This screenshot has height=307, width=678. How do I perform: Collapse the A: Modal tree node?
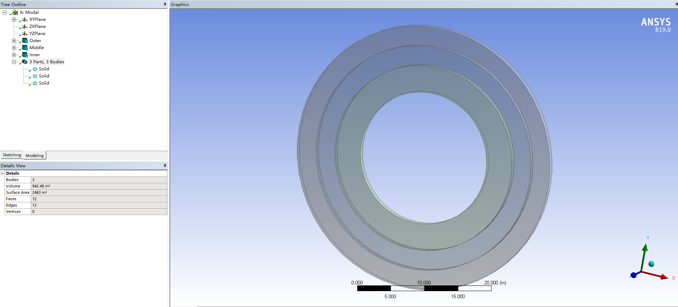tap(4, 12)
